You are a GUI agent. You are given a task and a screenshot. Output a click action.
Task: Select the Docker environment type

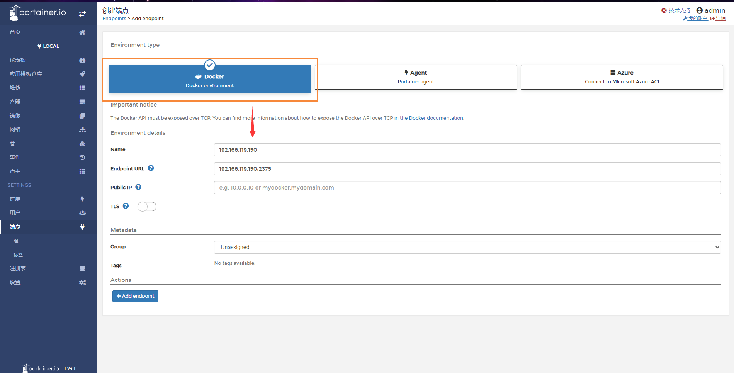210,79
